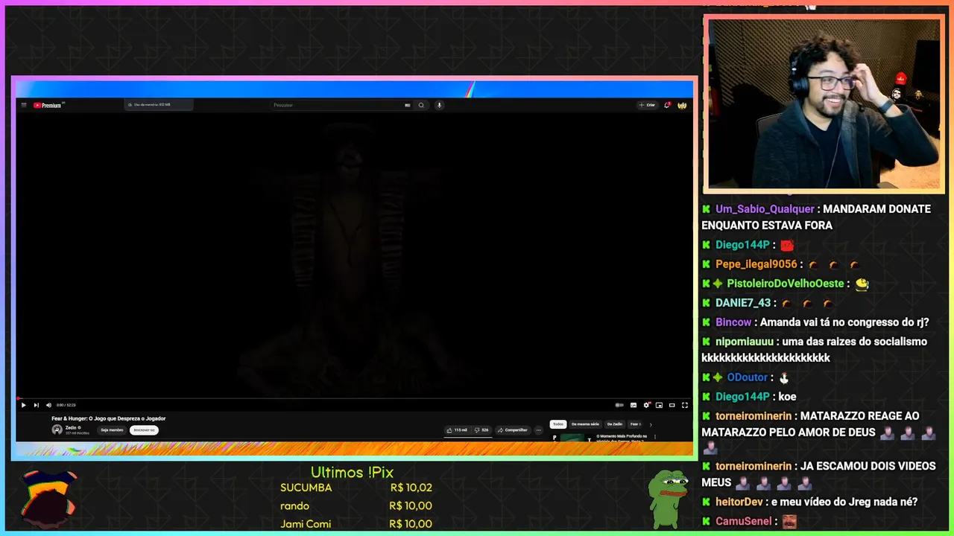Open the recommended video thumbnail
The height and width of the screenshot is (536, 954).
572,438
